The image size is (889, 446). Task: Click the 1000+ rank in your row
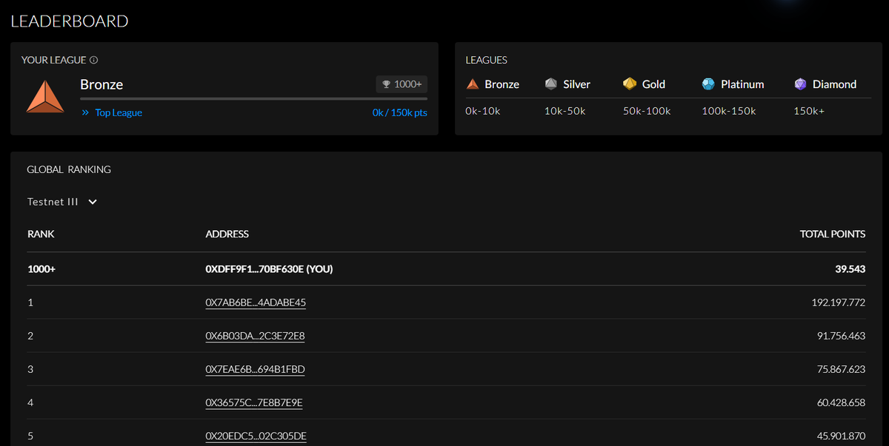click(41, 269)
